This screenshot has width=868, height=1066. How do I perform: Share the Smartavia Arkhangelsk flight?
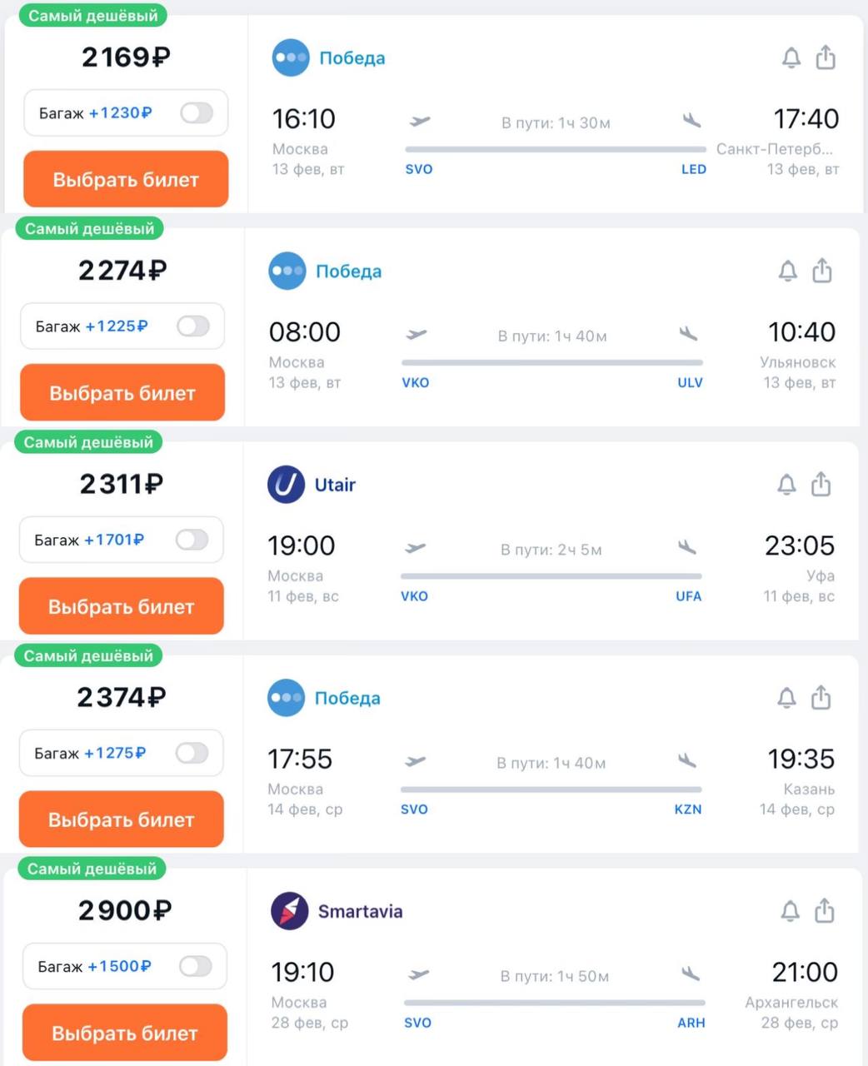pyautogui.click(x=825, y=910)
